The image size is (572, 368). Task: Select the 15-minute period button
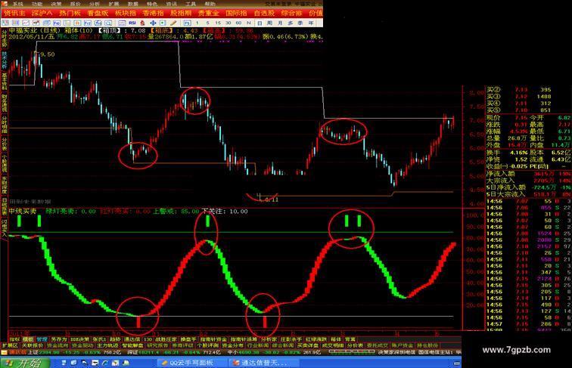point(218,23)
